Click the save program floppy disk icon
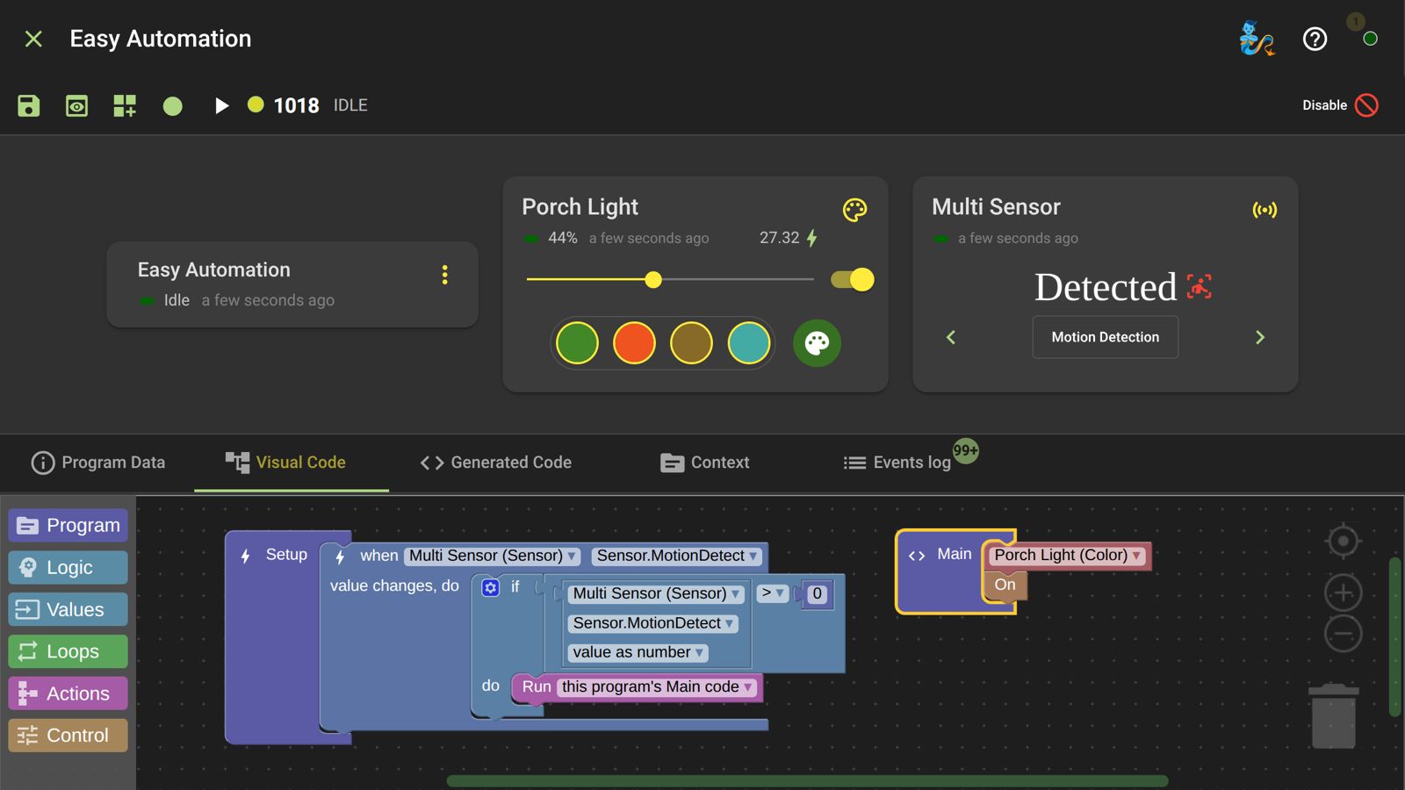Screen dimensions: 1405x790 coord(28,106)
